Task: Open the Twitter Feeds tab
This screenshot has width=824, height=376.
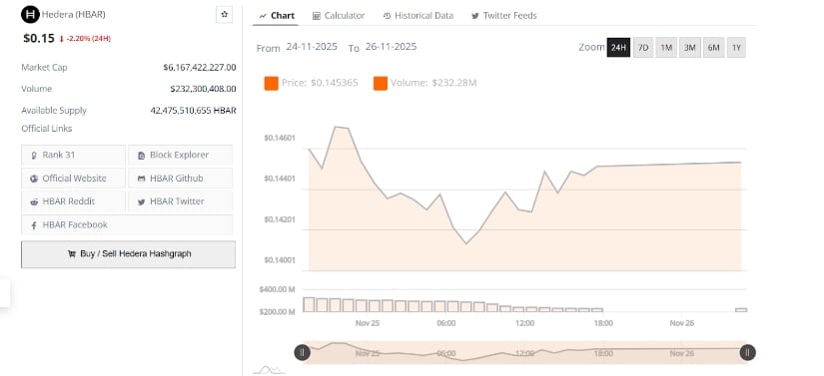Action: coord(504,16)
